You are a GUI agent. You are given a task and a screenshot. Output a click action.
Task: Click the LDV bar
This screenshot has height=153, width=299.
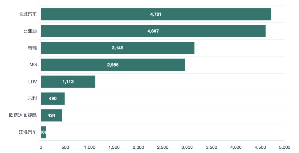pyautogui.click(x=68, y=81)
